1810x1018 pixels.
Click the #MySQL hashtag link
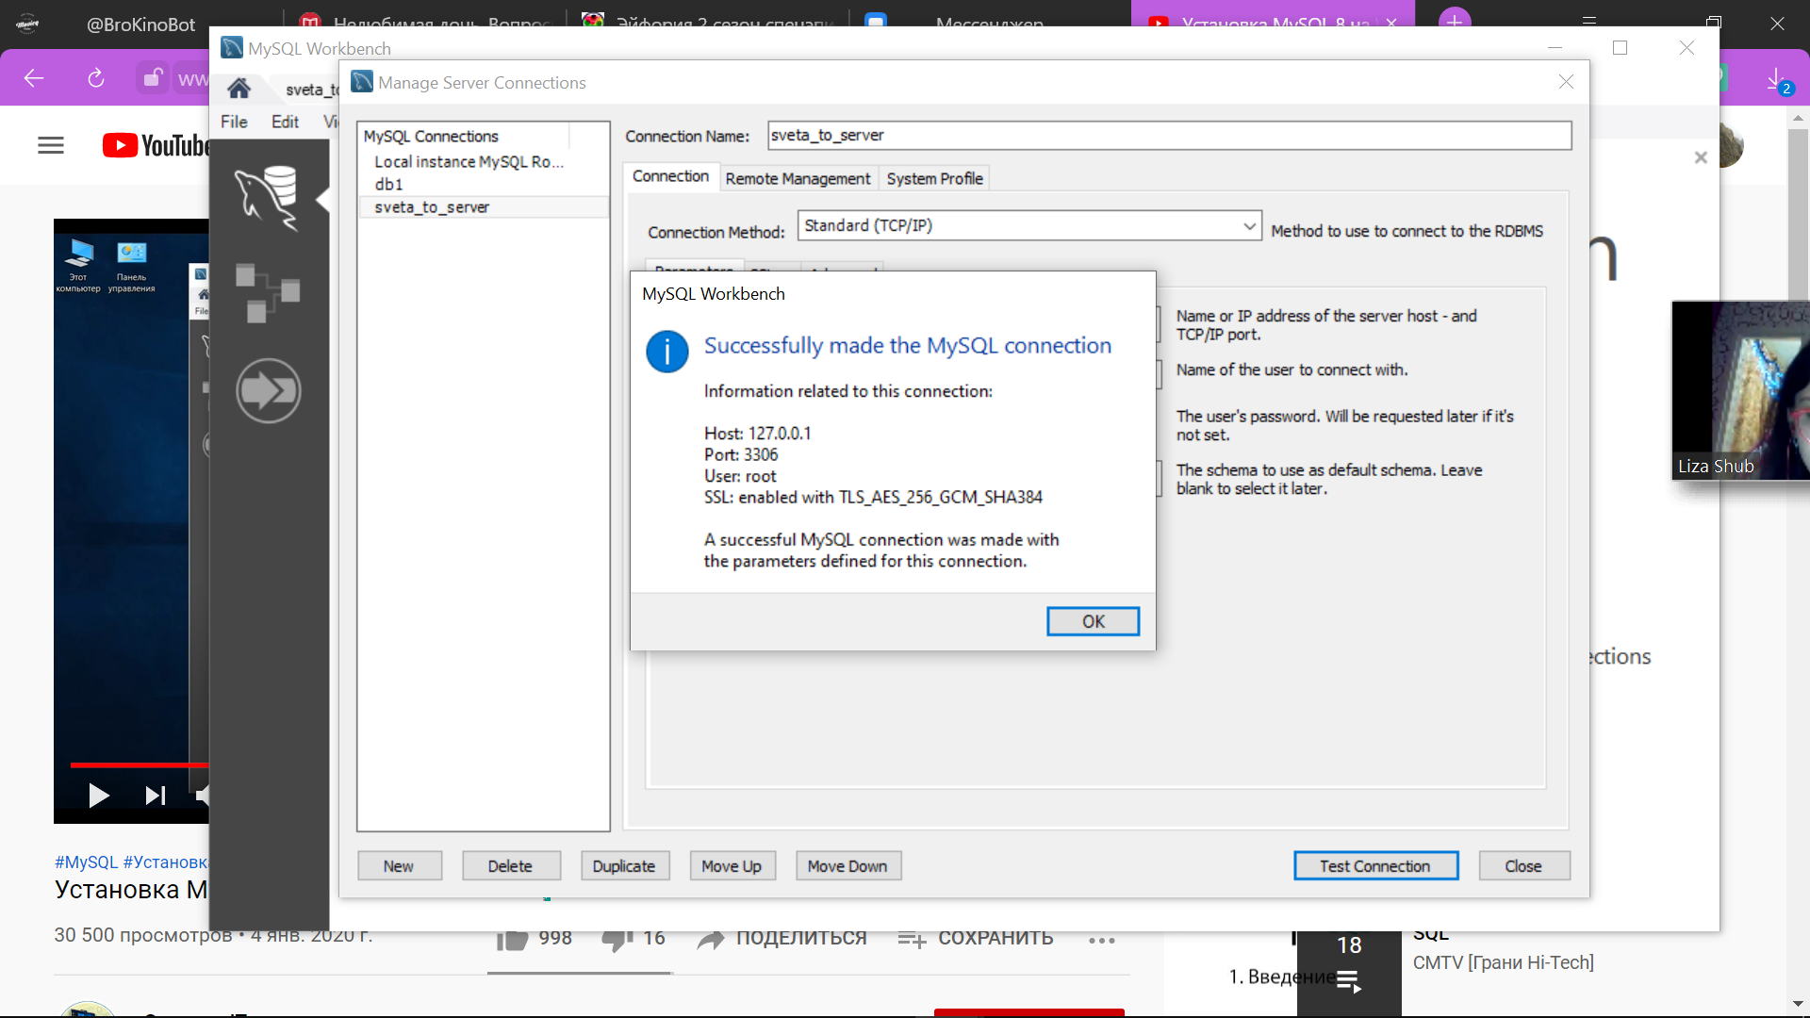(86, 862)
